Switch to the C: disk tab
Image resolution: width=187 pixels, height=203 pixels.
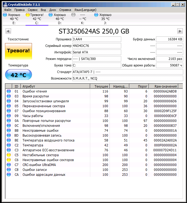[37, 19]
